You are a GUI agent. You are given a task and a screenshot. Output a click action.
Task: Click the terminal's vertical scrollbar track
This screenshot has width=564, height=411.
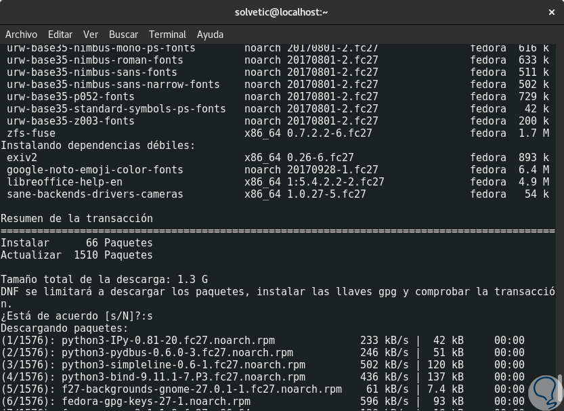tap(559, 203)
